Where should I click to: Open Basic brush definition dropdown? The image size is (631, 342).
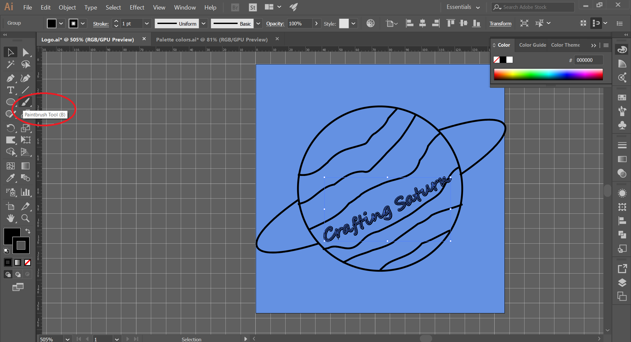258,23
